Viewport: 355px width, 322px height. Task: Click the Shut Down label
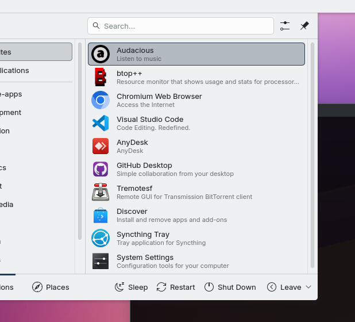point(237,287)
